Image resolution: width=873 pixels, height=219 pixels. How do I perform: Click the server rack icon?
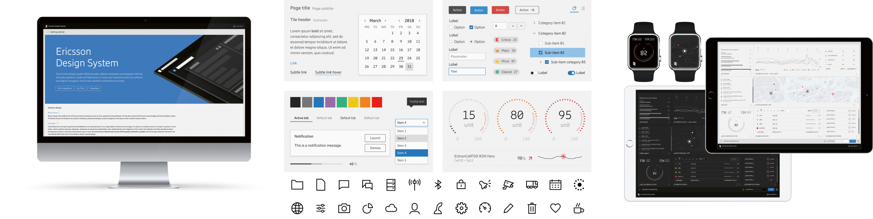(x=391, y=185)
